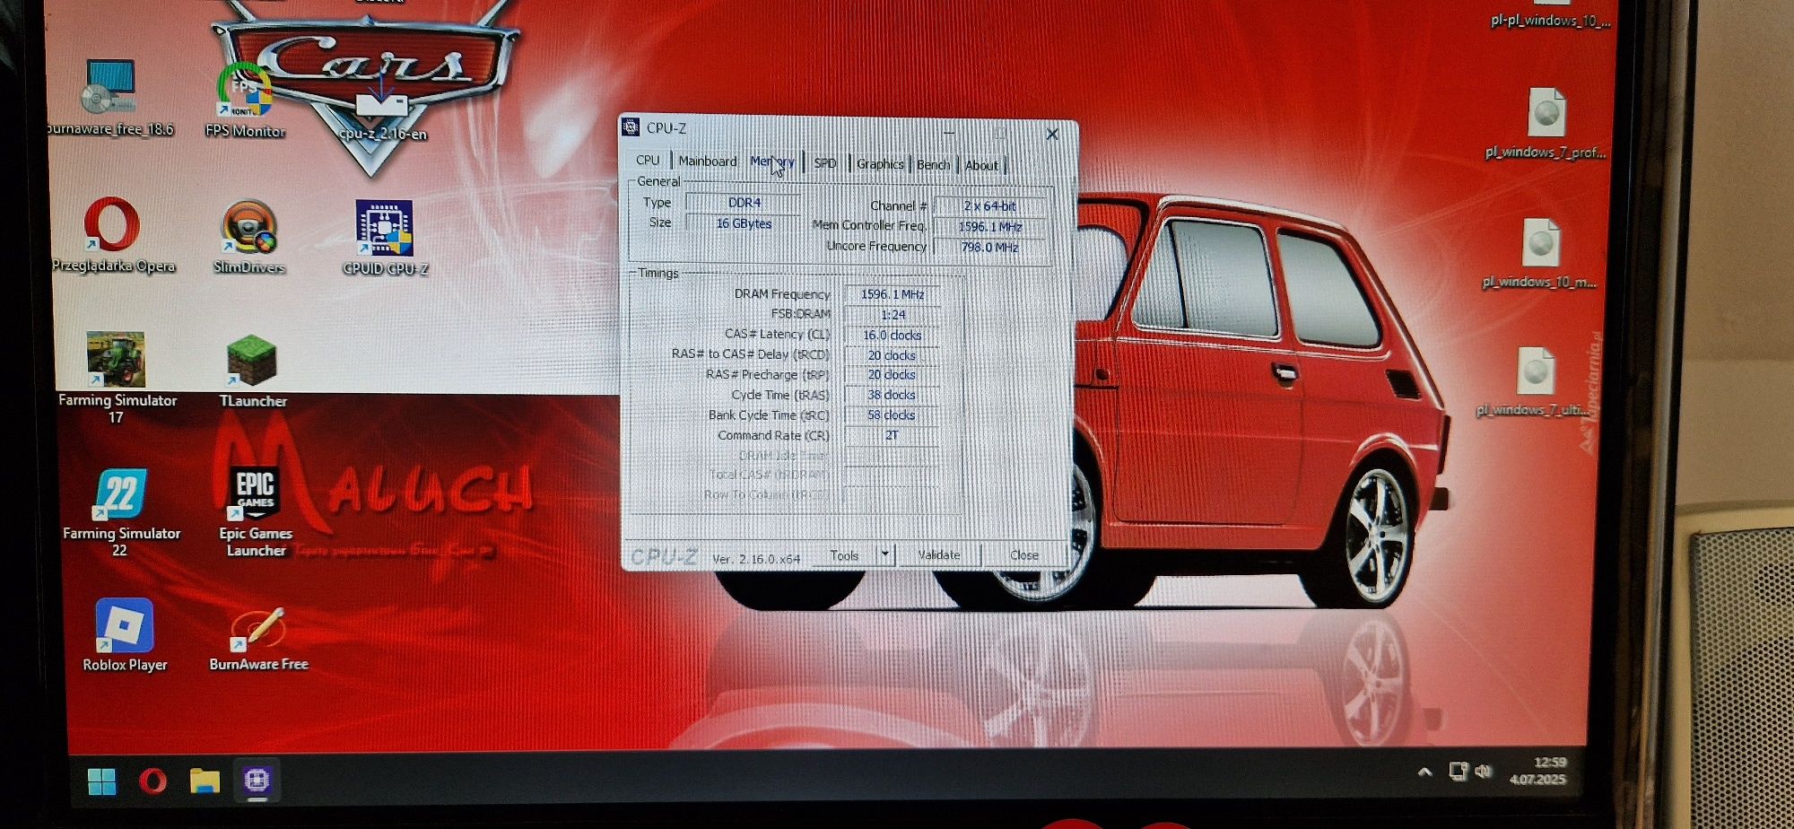Launch SlimDrivers desktop shortcut
Image resolution: width=1794 pixels, height=829 pixels.
[248, 237]
